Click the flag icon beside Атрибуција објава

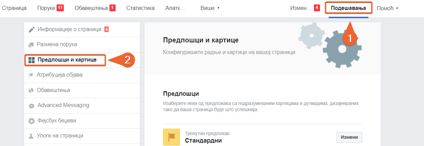[x=31, y=75]
